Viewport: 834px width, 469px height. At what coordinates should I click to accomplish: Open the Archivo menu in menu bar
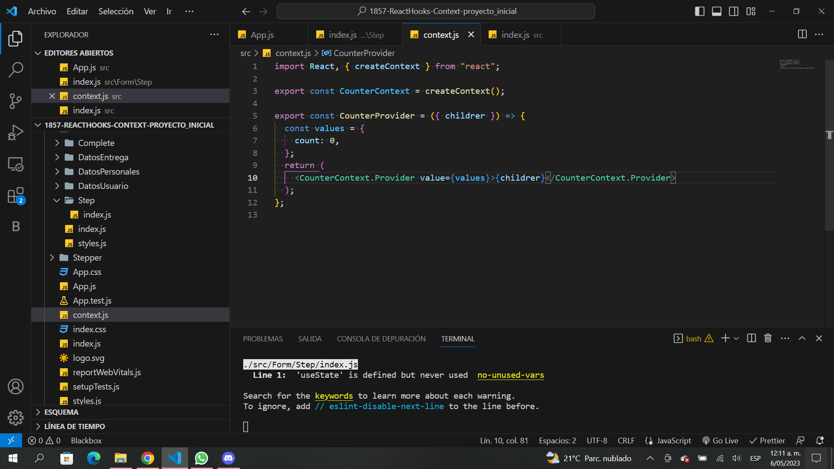(43, 11)
